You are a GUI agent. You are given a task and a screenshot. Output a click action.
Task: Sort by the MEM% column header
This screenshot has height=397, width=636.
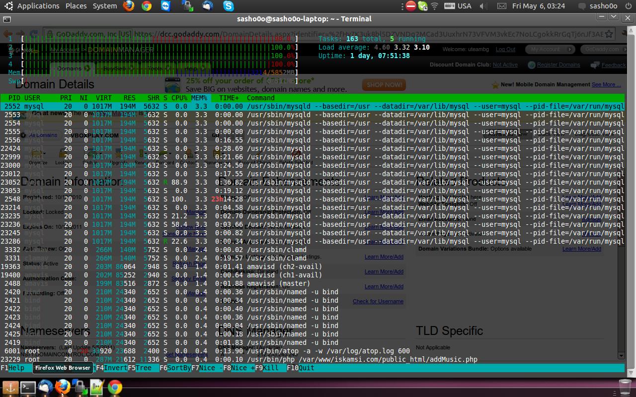(199, 98)
